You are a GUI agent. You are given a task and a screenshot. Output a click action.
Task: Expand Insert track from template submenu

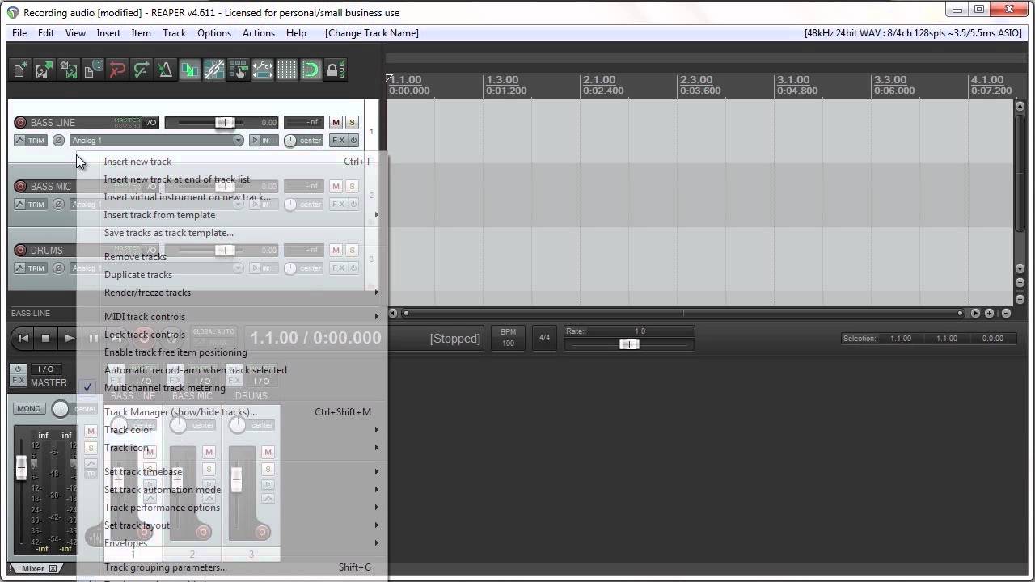pyautogui.click(x=232, y=215)
